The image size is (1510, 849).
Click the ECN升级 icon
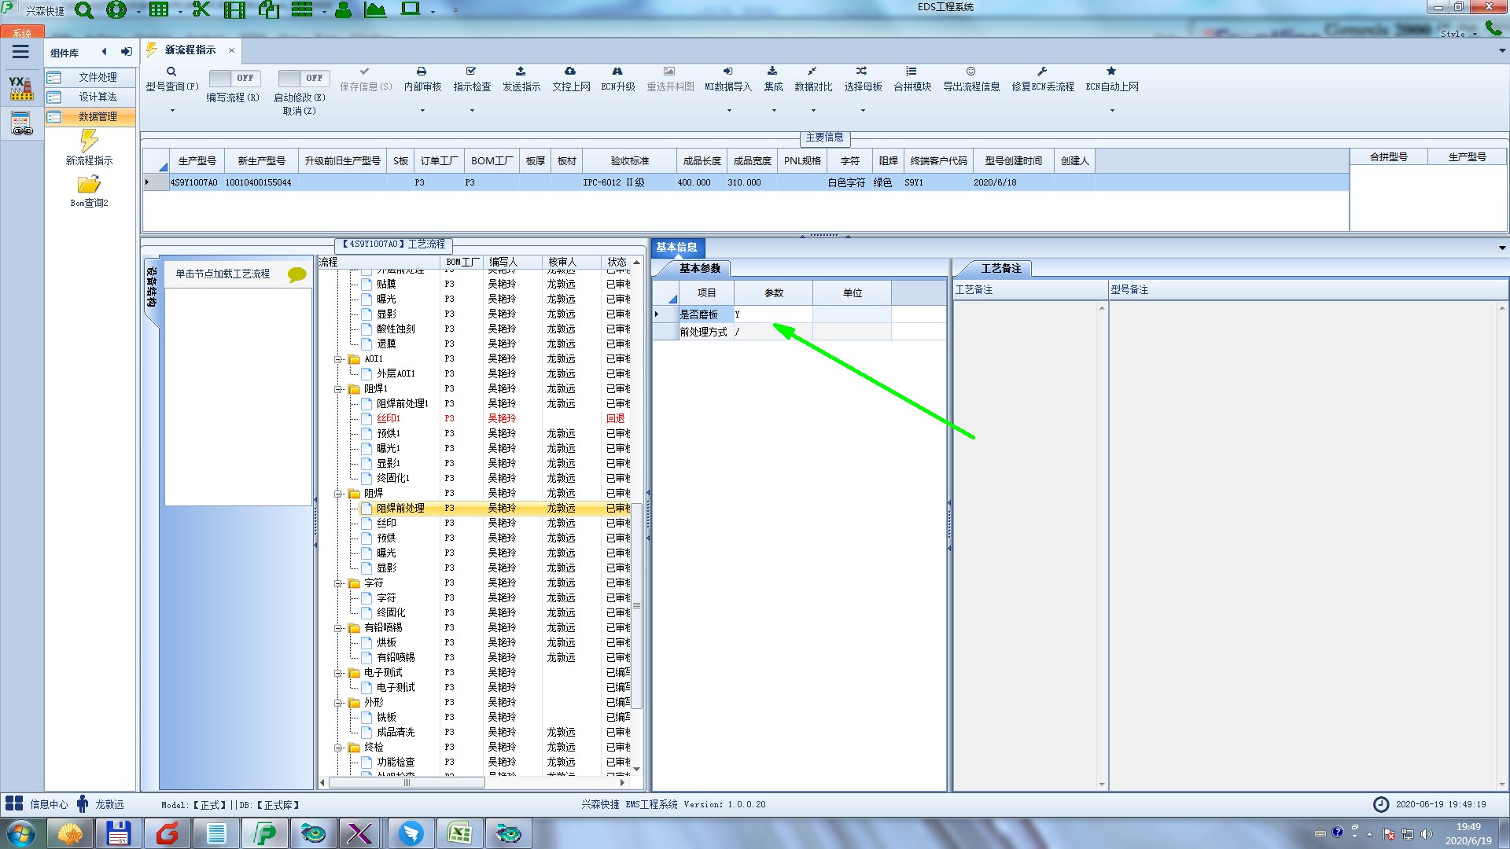pyautogui.click(x=617, y=72)
